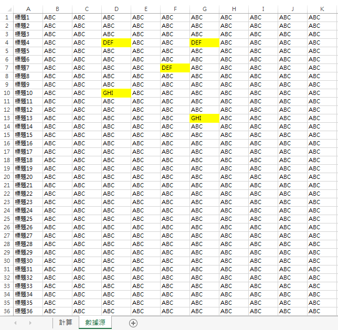The width and height of the screenshot is (338, 330).
Task: Select row 4 header
Action: [x=7, y=42]
